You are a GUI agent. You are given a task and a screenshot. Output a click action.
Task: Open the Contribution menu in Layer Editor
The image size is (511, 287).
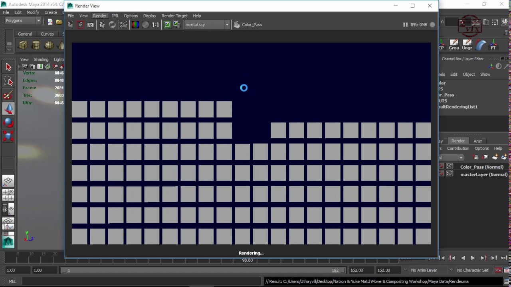tap(458, 148)
